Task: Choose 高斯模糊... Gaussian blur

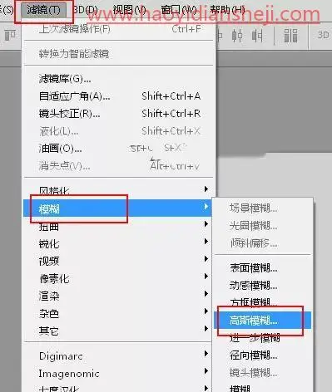Action: tap(263, 320)
